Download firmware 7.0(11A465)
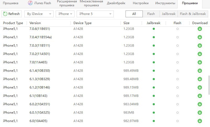The height and width of the screenshot is (127, 210). pos(200,62)
